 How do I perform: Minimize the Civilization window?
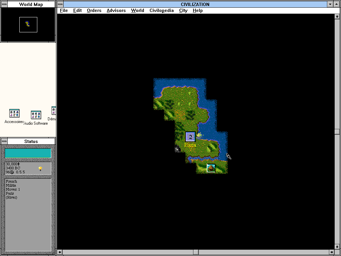[x=330, y=4]
